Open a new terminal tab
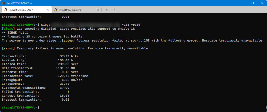 coord(107,10)
